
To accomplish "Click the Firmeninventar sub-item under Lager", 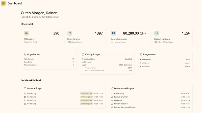I will coord(90,68).
